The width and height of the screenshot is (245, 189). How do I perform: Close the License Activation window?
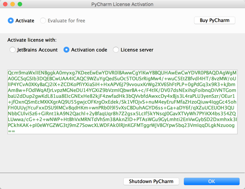pyautogui.click(x=5, y=4)
